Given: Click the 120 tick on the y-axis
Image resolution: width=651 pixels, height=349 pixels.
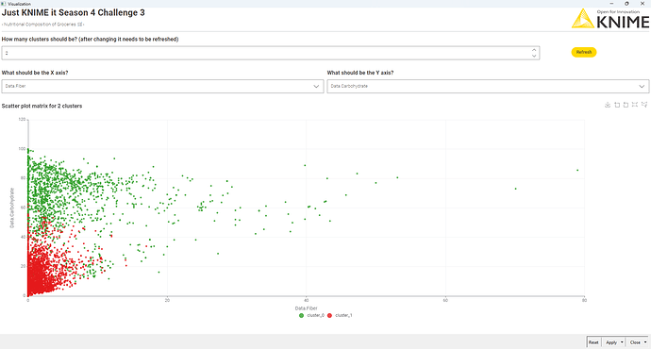Looking at the screenshot, I should (x=22, y=120).
